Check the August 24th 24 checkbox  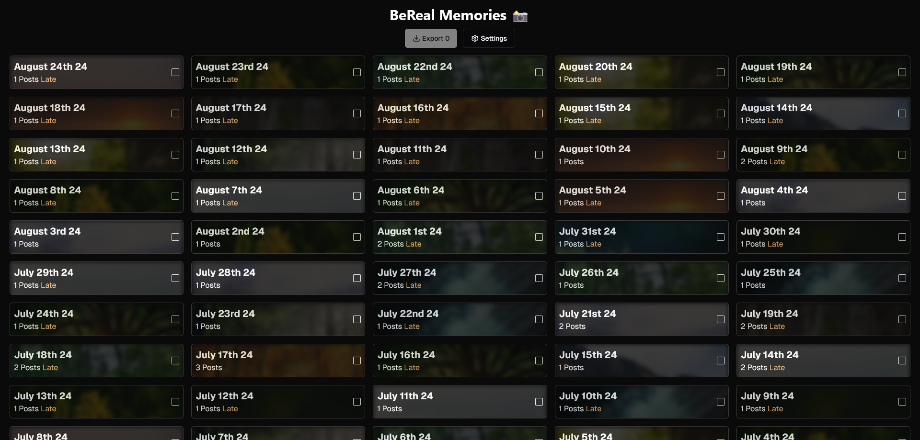click(x=175, y=72)
